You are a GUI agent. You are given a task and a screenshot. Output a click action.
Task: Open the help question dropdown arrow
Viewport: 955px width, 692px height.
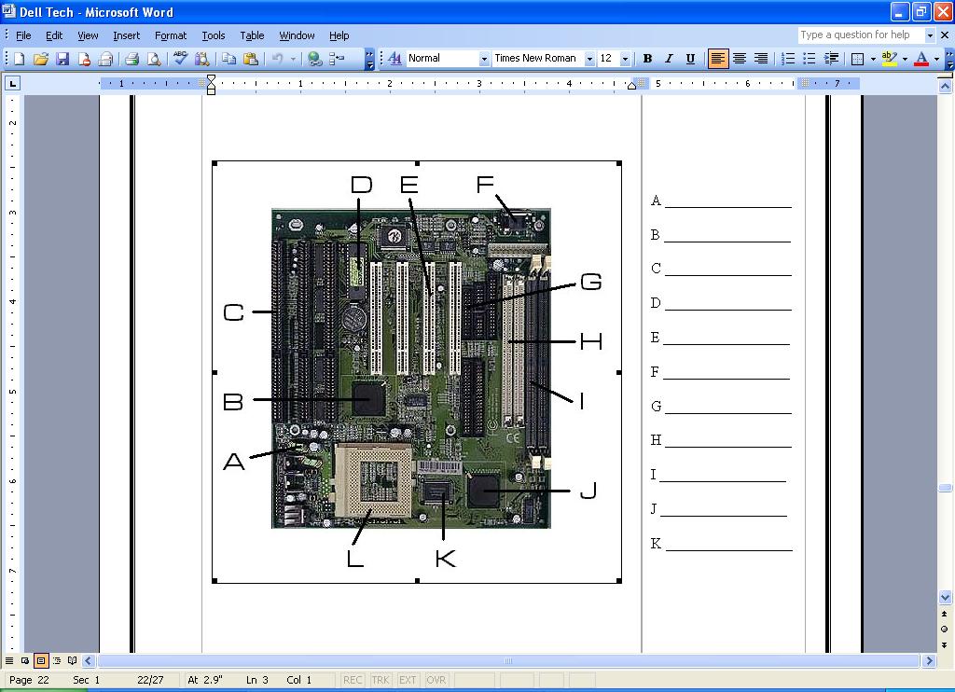coord(930,35)
